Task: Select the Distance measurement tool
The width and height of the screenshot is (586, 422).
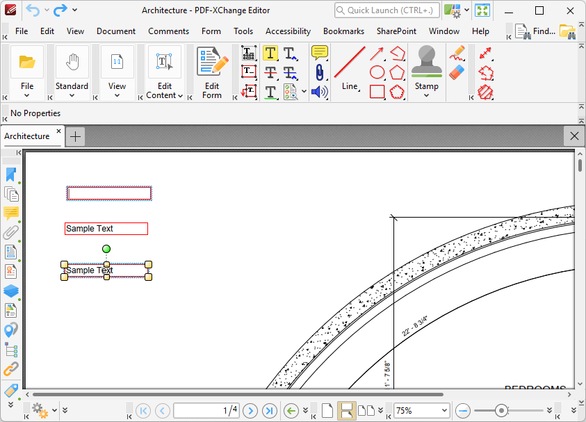Action: (x=485, y=54)
